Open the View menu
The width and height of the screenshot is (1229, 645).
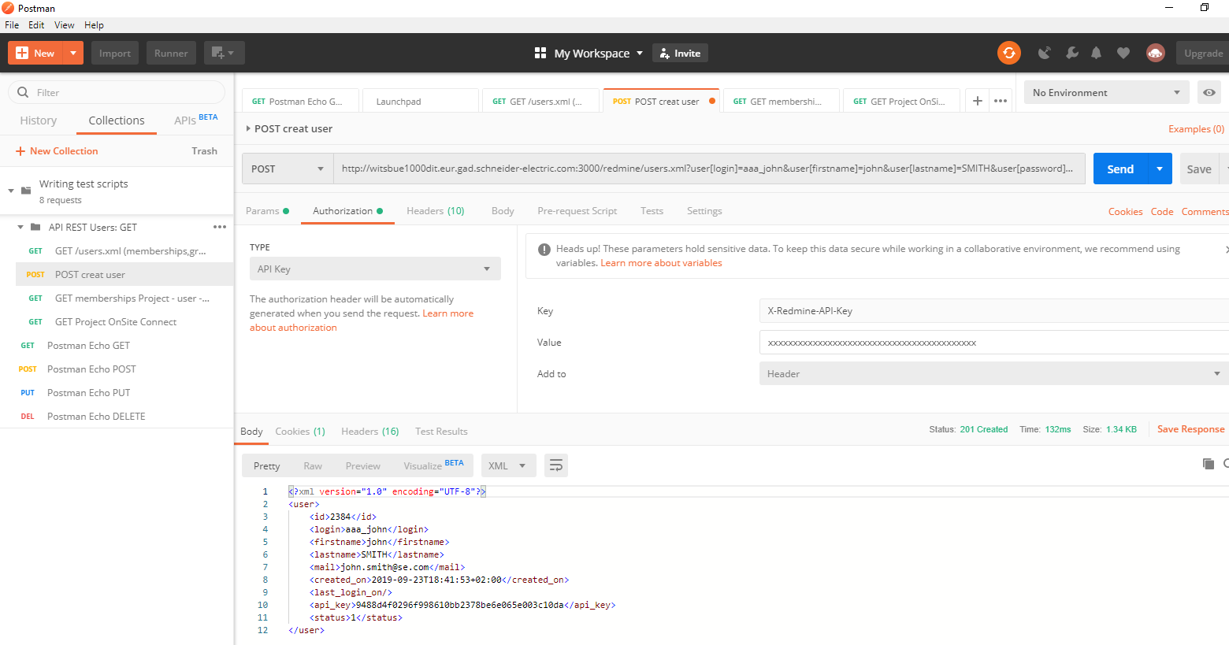(65, 25)
